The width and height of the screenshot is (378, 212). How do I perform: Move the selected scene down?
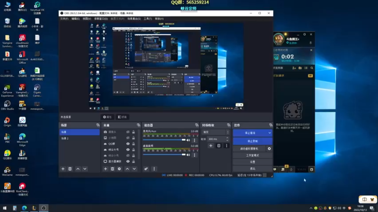coord(85,169)
